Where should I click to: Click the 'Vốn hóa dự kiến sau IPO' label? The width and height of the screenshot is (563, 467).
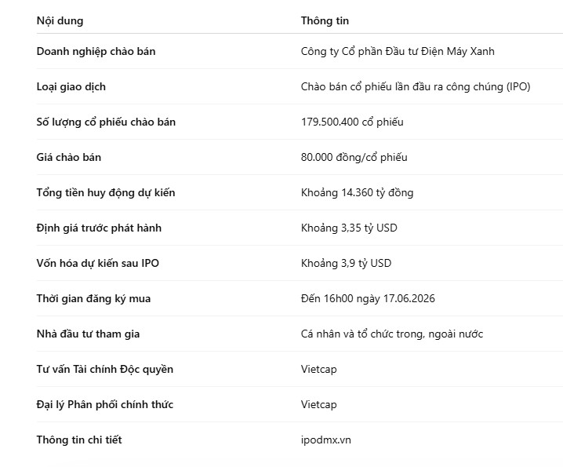[x=98, y=263]
